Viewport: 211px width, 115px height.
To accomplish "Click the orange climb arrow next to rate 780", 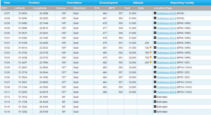I will (x=151, y=53).
